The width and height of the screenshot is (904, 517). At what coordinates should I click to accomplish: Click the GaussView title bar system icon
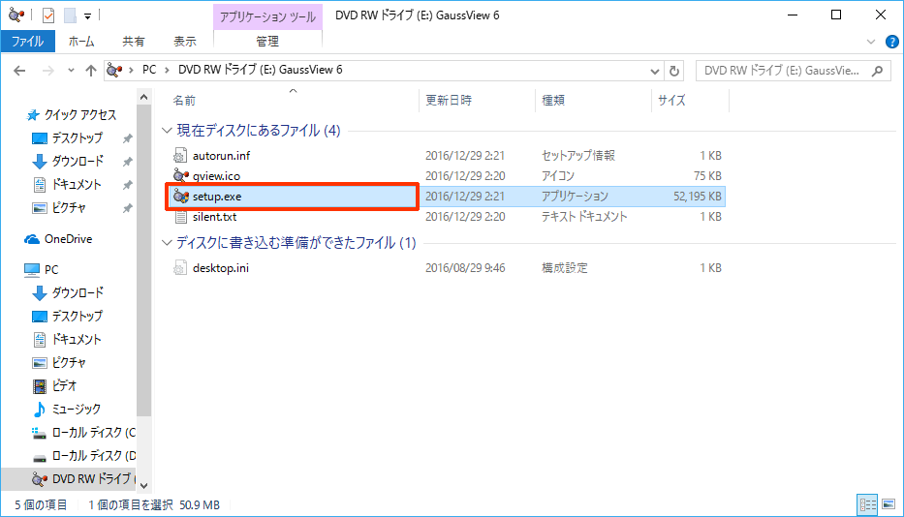click(x=16, y=15)
